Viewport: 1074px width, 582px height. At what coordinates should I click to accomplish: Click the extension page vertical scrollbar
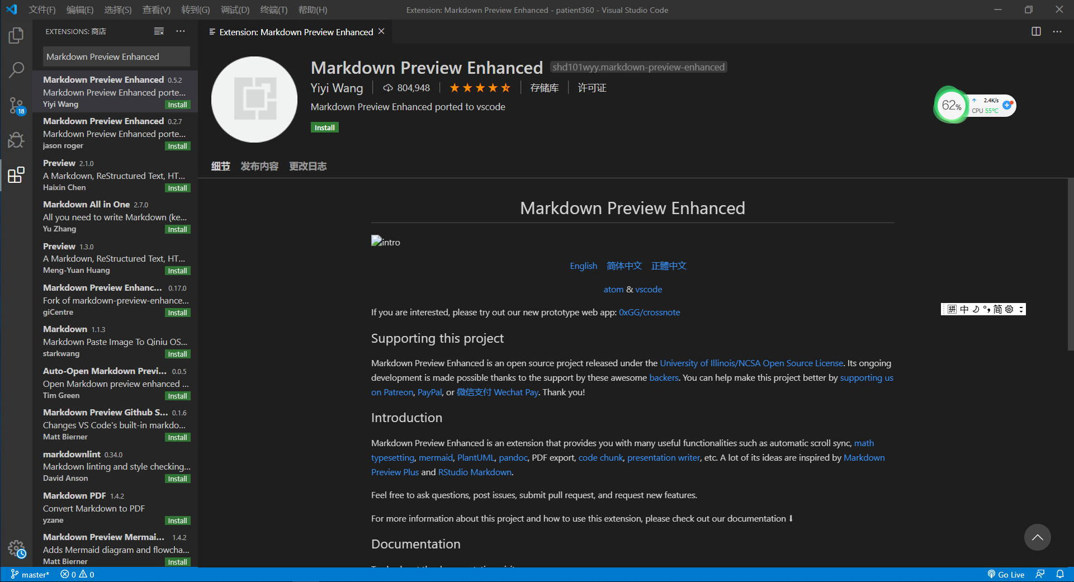click(1070, 264)
